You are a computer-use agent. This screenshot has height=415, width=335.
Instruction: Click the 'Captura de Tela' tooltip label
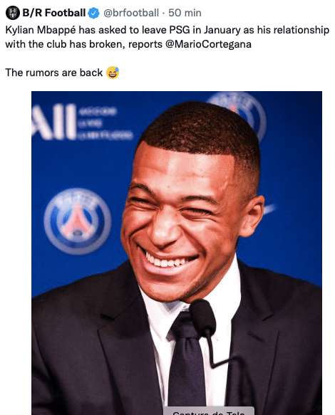point(209,411)
